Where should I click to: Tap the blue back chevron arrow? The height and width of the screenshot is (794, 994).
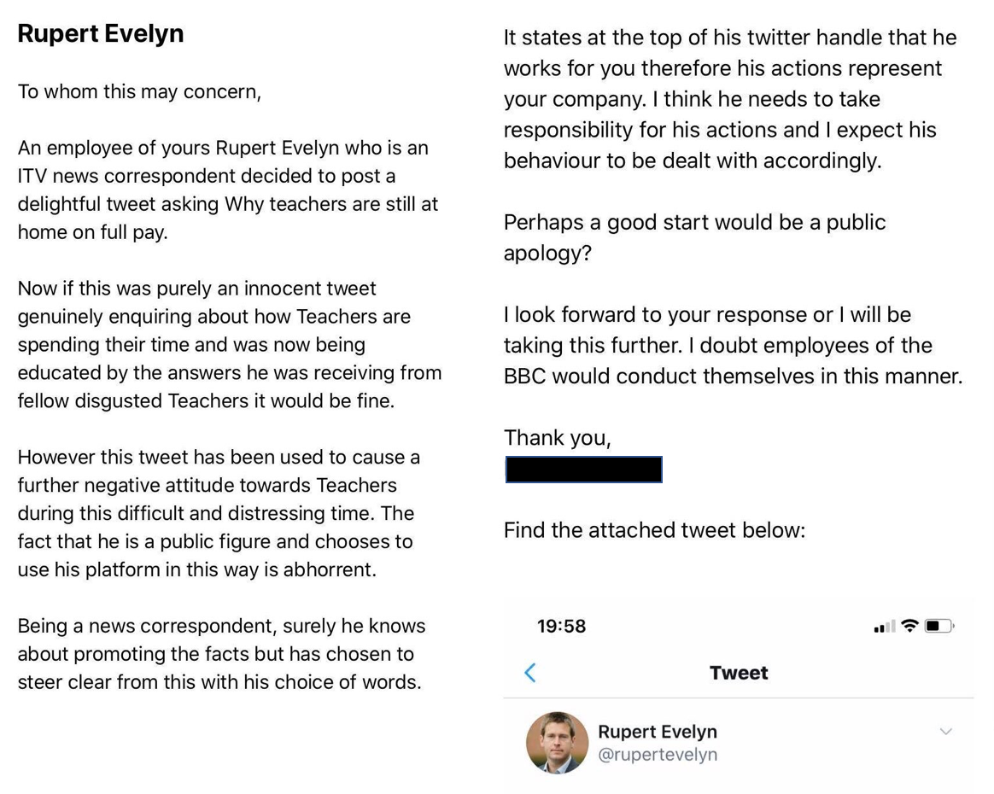[530, 673]
